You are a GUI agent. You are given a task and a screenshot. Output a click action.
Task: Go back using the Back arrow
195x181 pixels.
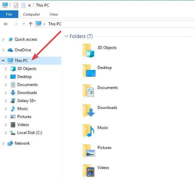pos(6,24)
